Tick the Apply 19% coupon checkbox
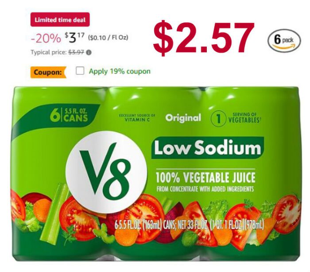 [x=80, y=70]
